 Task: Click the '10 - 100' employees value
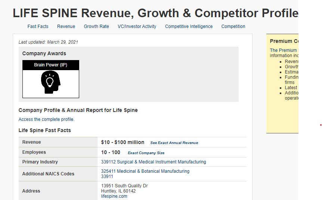(111, 152)
